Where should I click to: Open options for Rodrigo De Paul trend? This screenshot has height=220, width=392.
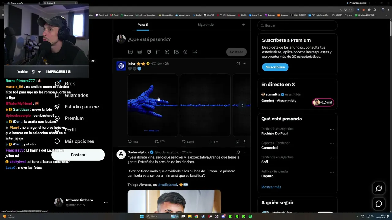332,130
